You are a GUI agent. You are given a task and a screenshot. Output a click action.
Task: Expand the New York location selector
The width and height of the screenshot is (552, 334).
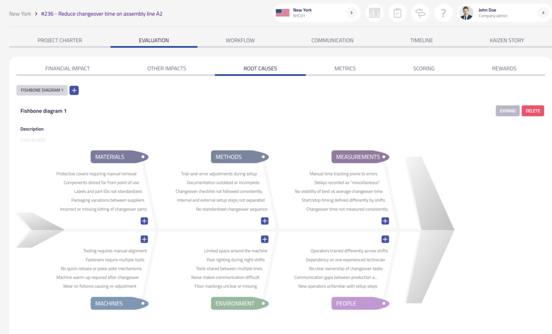coord(351,13)
